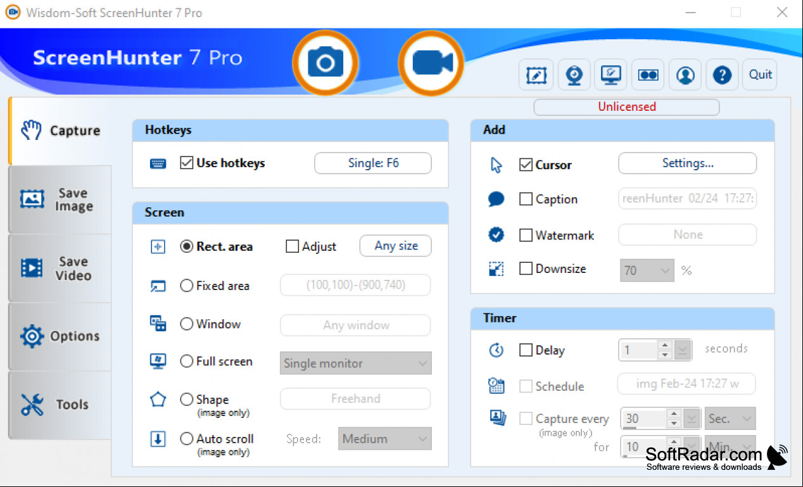803x487 pixels.
Task: Click the Single: F6 hotkey button
Action: [373, 163]
